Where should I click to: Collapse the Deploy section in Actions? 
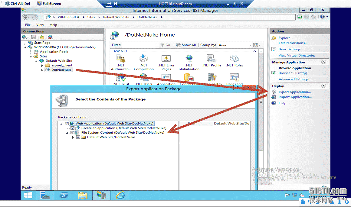tap(324, 86)
